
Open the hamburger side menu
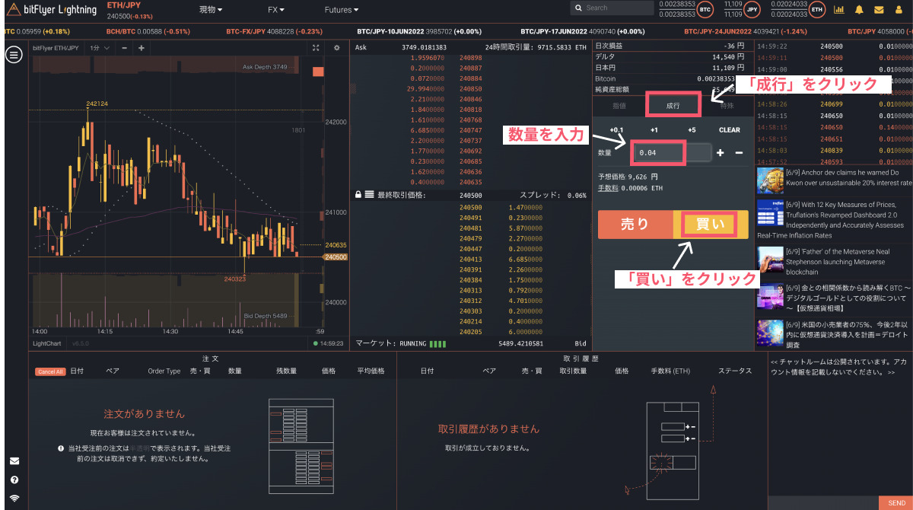coord(13,55)
